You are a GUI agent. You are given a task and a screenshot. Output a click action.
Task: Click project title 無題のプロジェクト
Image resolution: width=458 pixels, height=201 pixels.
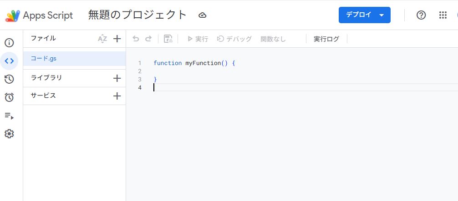pyautogui.click(x=137, y=15)
